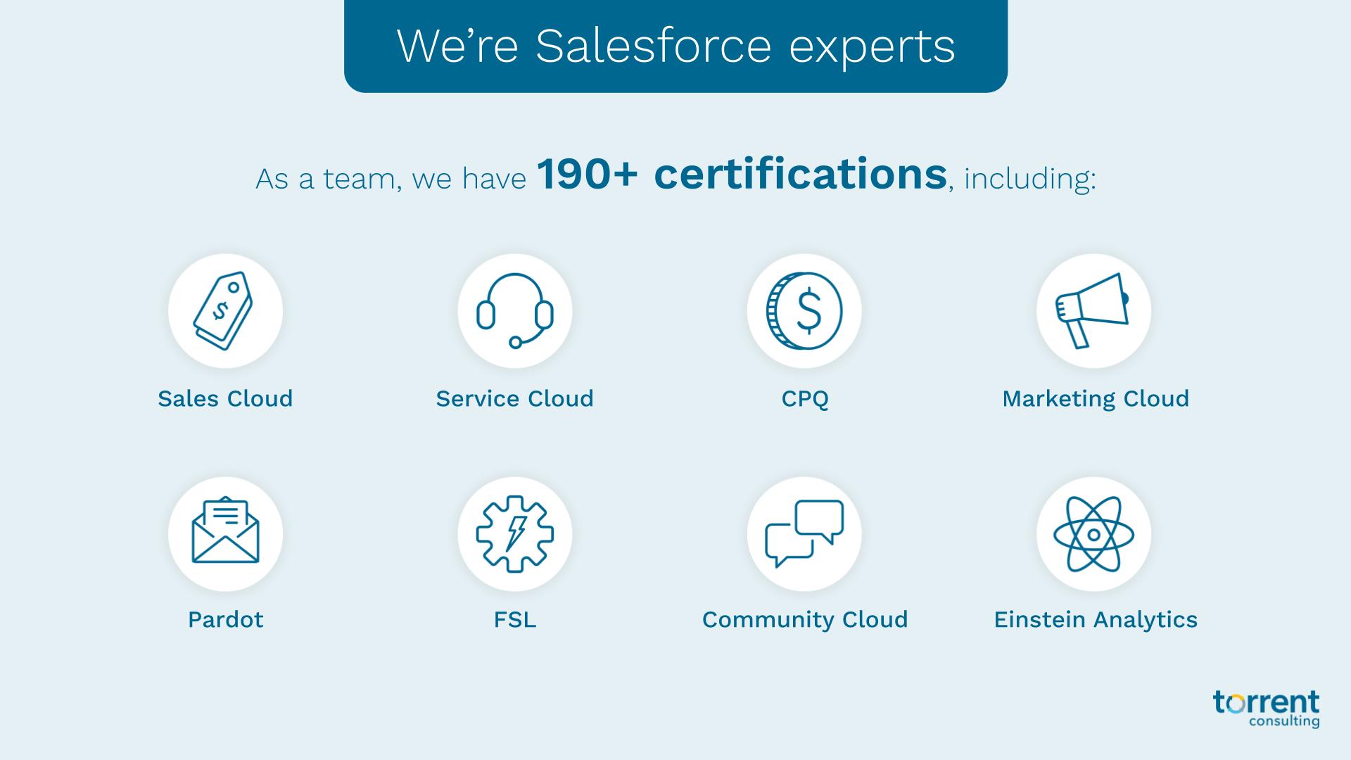Click the CPQ dollar coin icon
Screen dimensions: 1351x760
pos(804,311)
